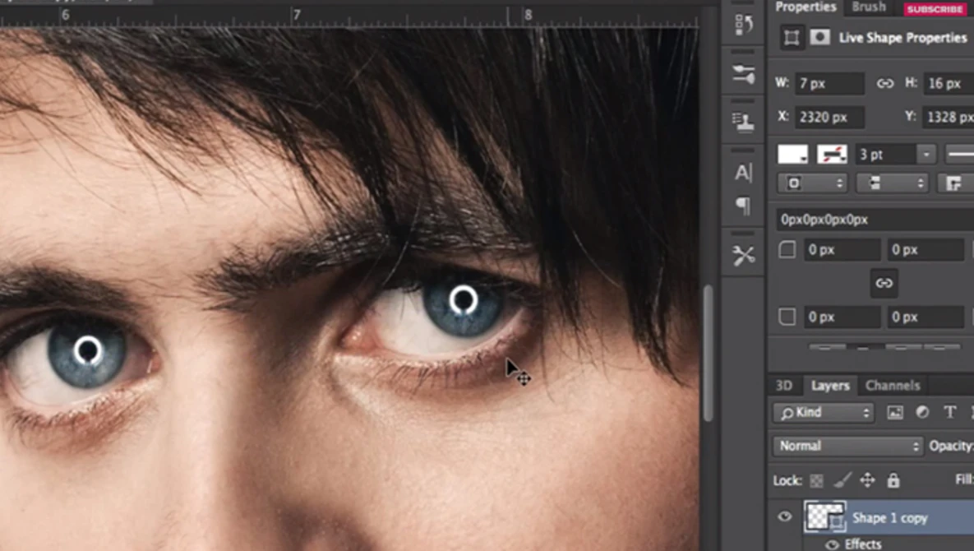Open the collapsed History panel icon
The width and height of the screenshot is (974, 551).
pyautogui.click(x=744, y=25)
